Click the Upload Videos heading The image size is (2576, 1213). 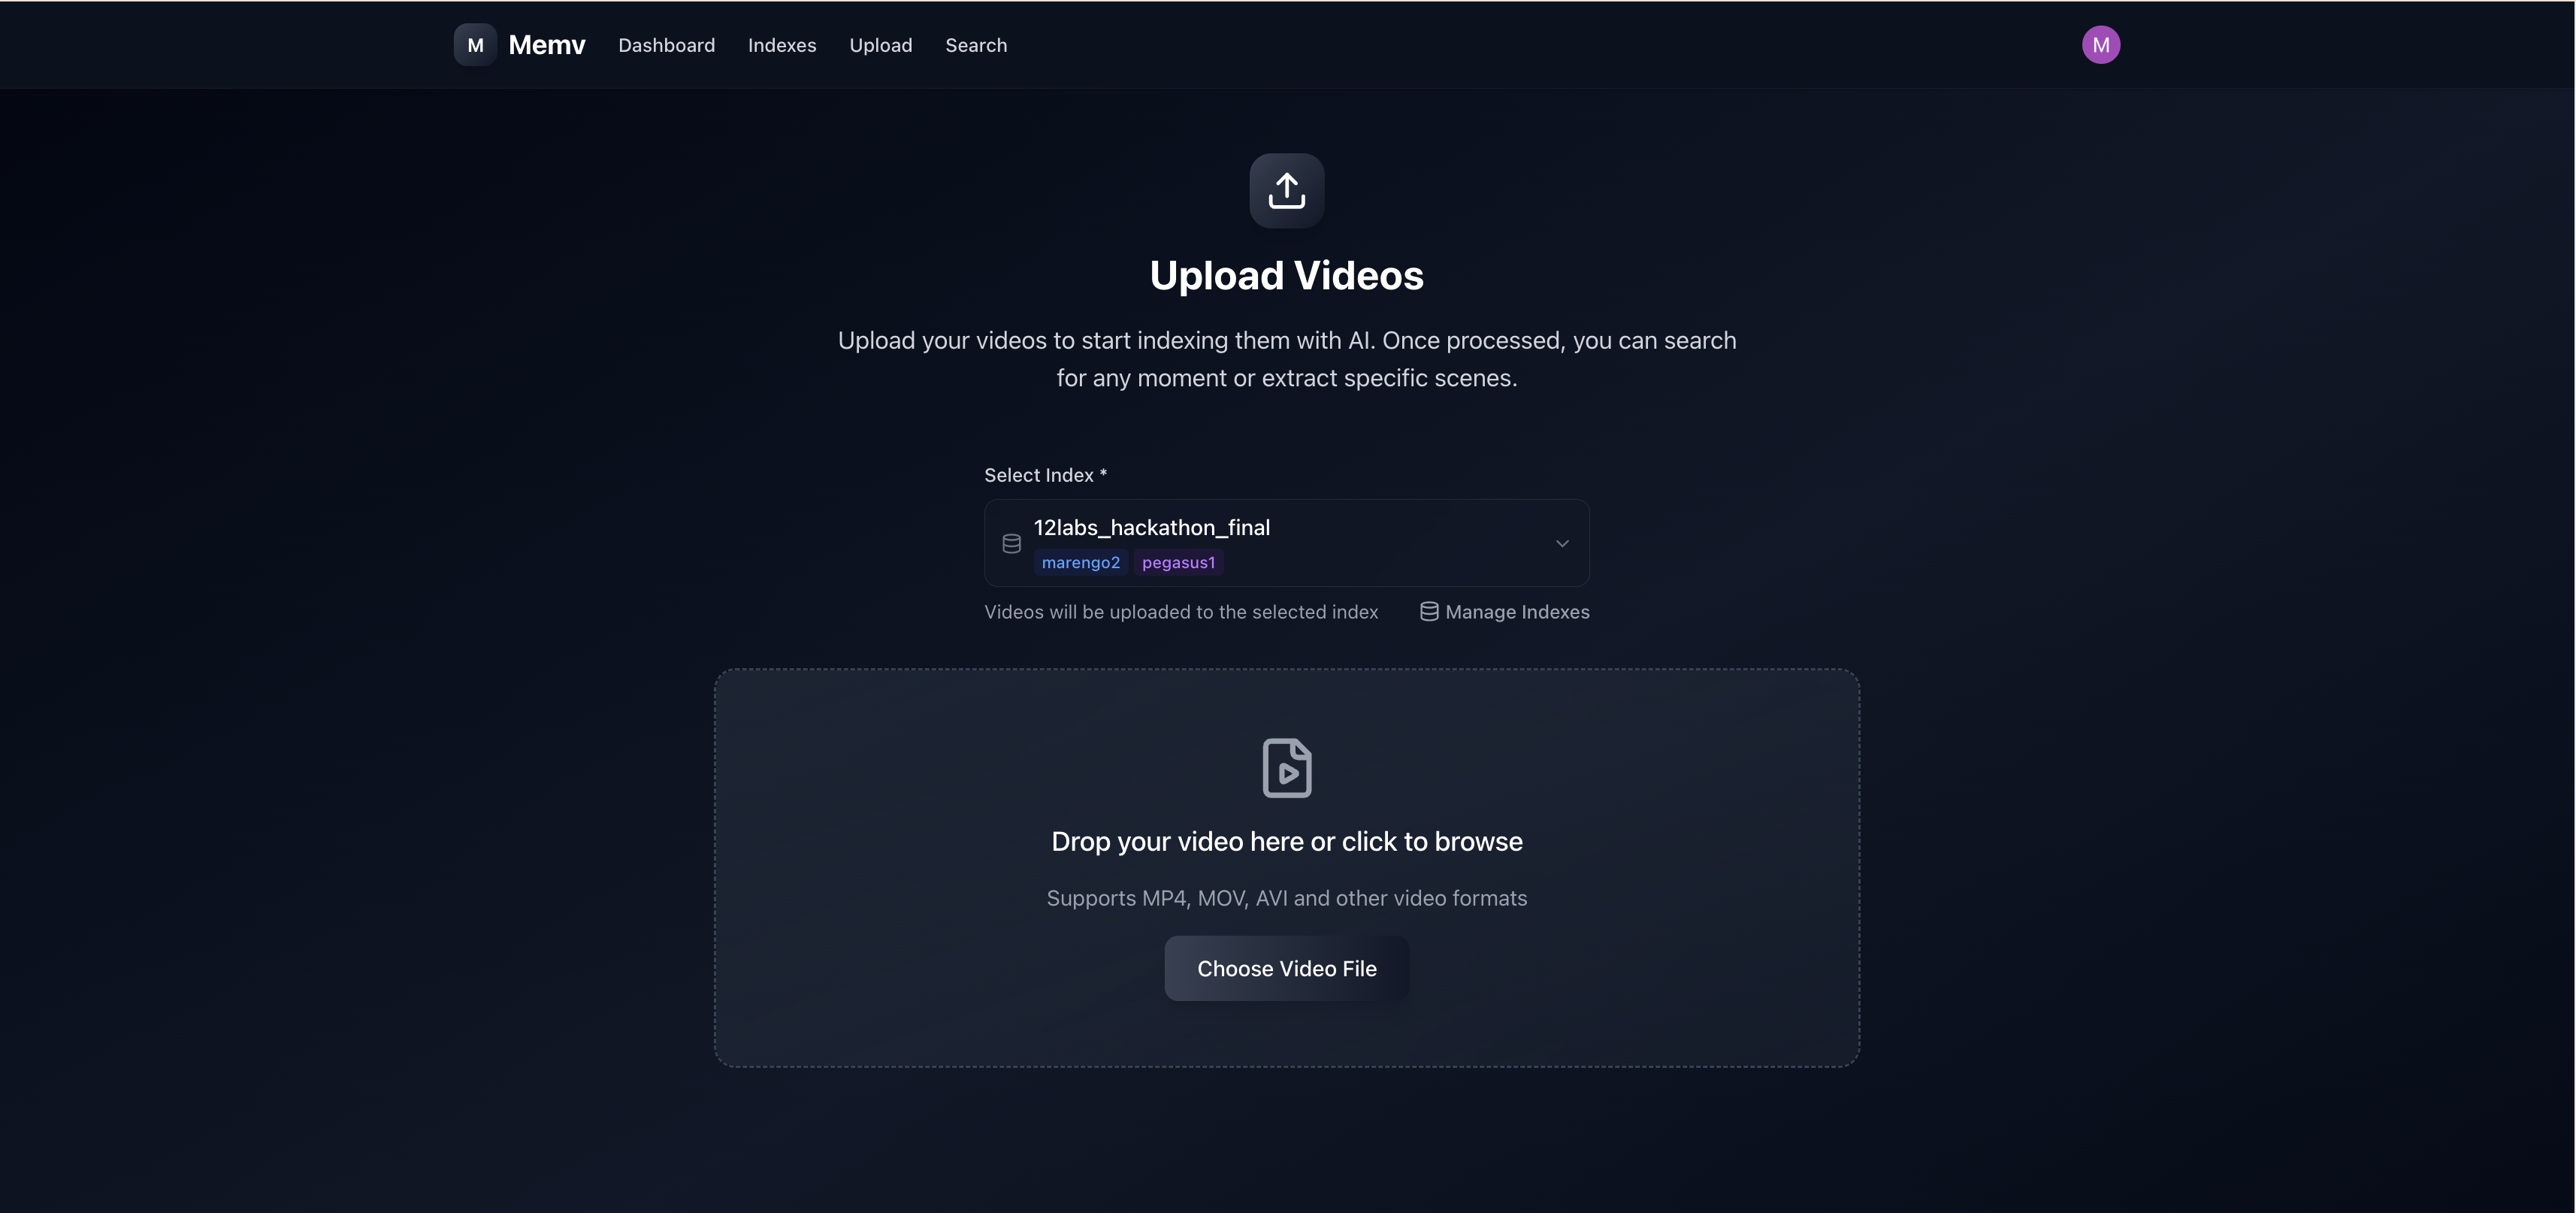(x=1286, y=275)
